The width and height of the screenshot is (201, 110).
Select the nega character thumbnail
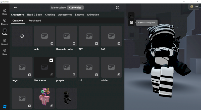[22, 67]
